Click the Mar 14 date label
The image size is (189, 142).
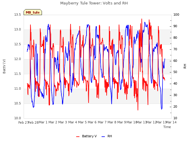171,122
